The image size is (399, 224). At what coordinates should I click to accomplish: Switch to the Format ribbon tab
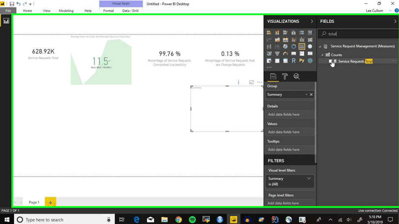(x=109, y=11)
